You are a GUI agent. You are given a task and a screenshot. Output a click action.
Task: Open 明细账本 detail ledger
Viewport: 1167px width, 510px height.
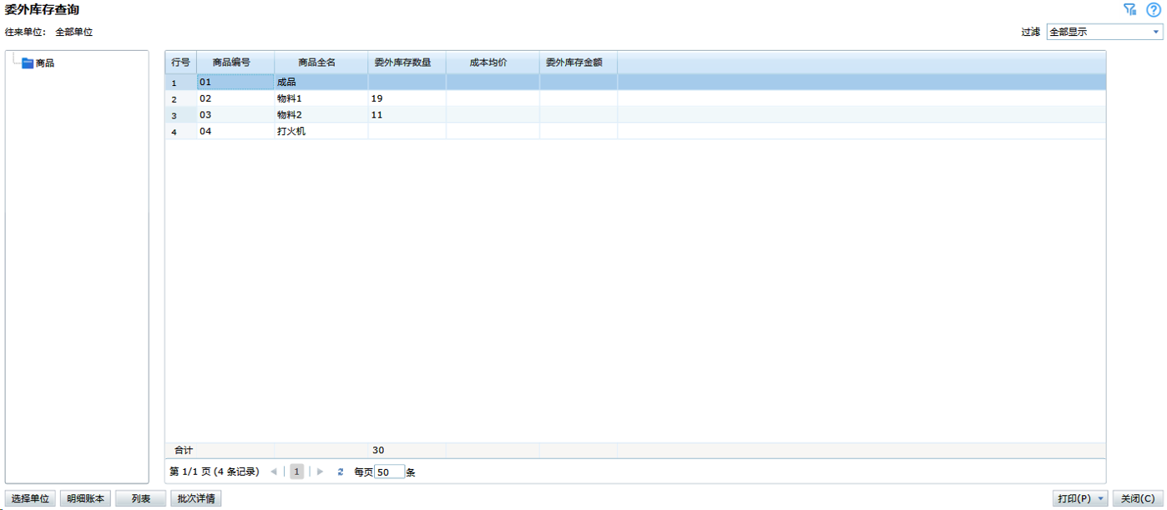tap(86, 499)
